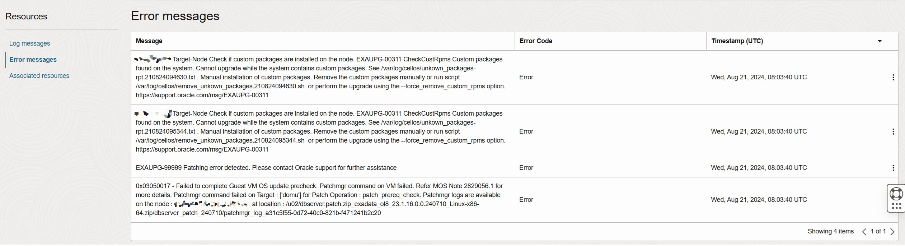
Task: Toggle the Timestamp column sort arrow
Action: tap(880, 41)
